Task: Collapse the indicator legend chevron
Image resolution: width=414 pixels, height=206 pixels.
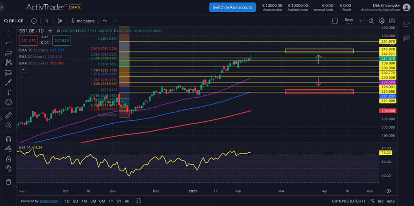Action: click(23, 70)
